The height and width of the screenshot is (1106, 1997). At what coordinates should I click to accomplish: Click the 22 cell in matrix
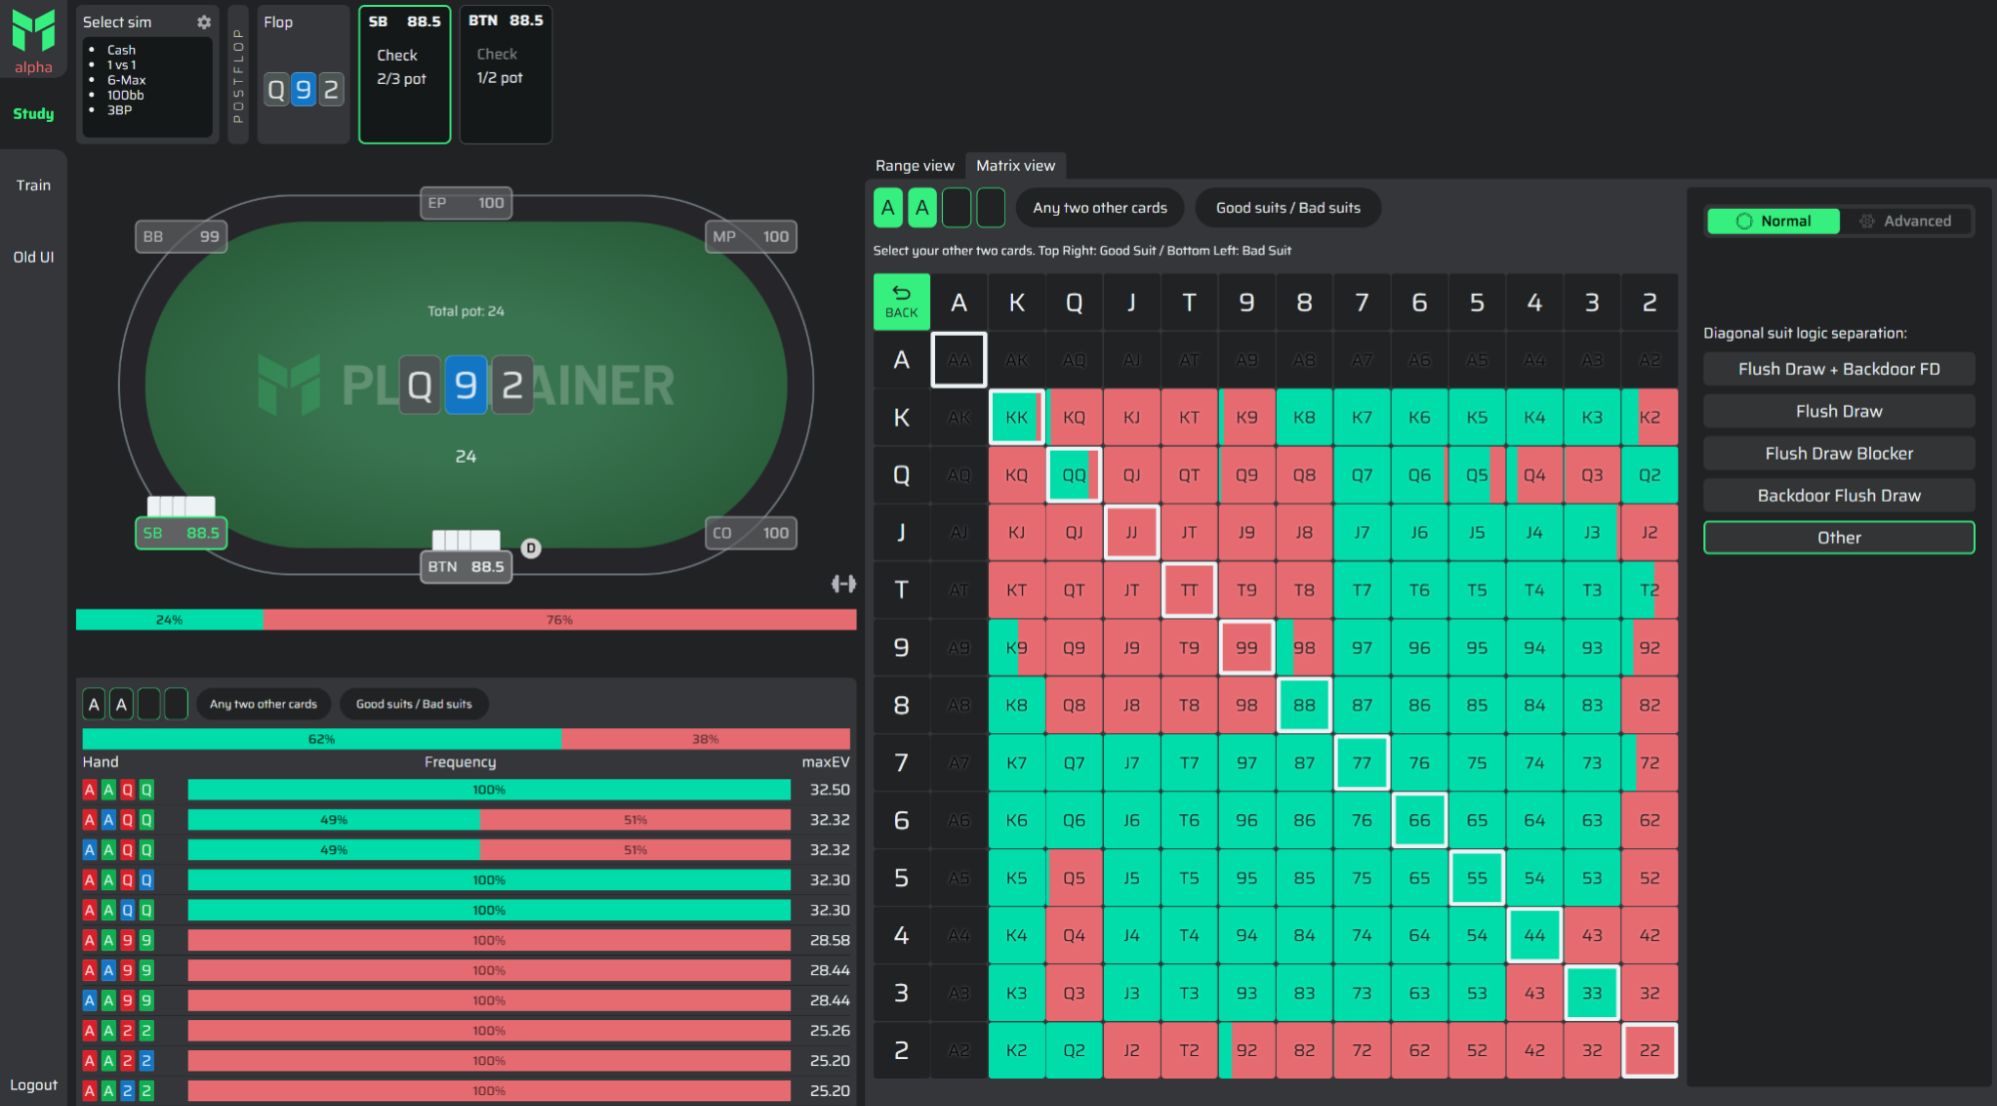pyautogui.click(x=1649, y=1050)
